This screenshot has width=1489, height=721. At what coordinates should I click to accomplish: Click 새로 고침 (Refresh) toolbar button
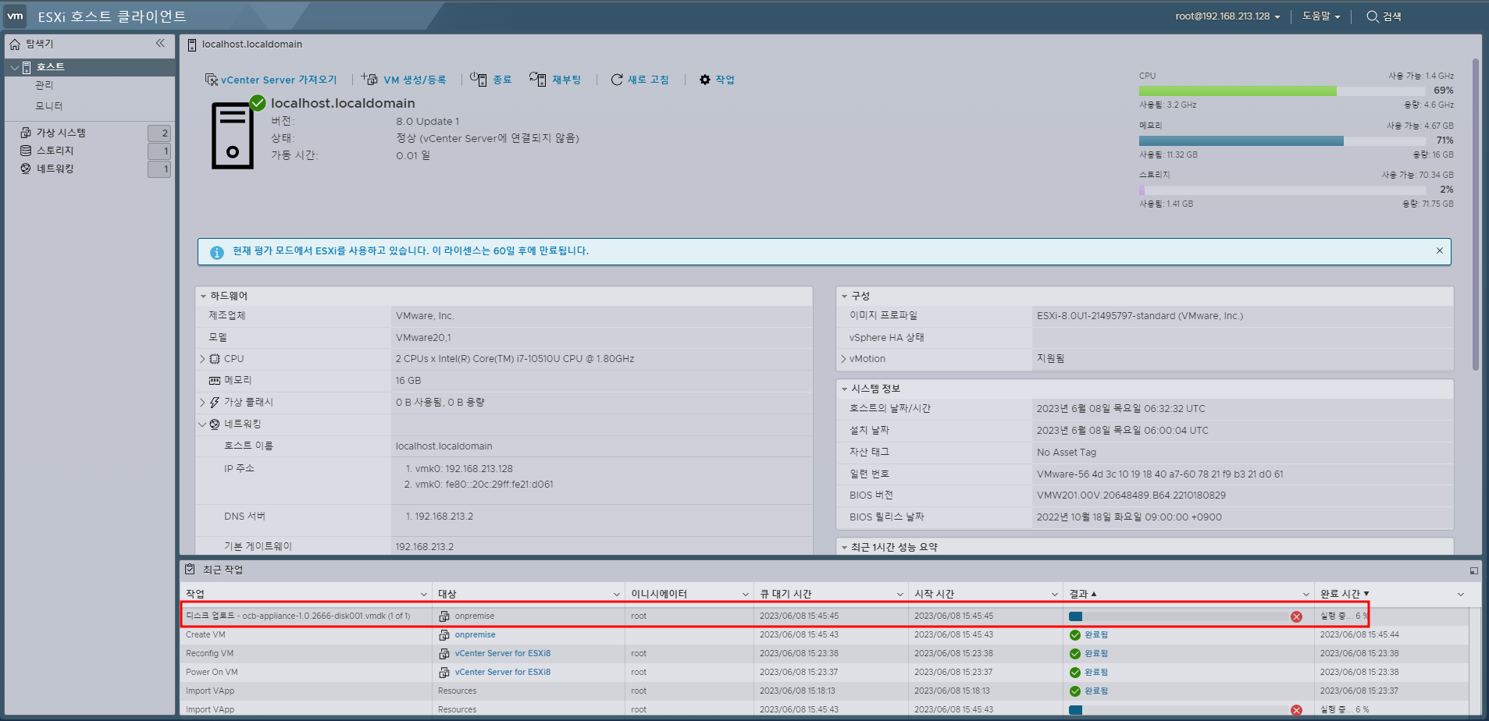tap(640, 80)
